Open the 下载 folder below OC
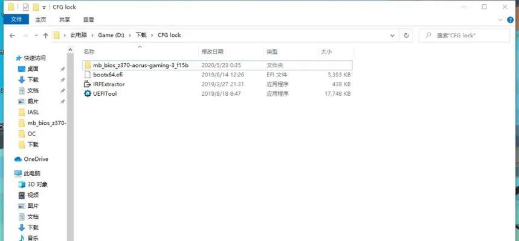The image size is (519, 241). (33, 145)
